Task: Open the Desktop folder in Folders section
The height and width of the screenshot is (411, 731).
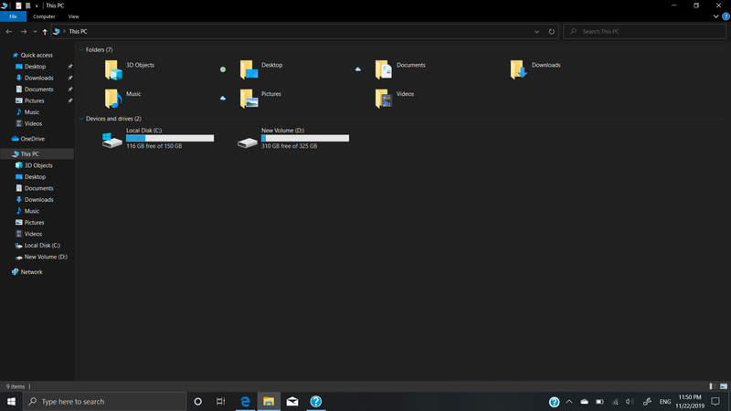Action: 249,70
